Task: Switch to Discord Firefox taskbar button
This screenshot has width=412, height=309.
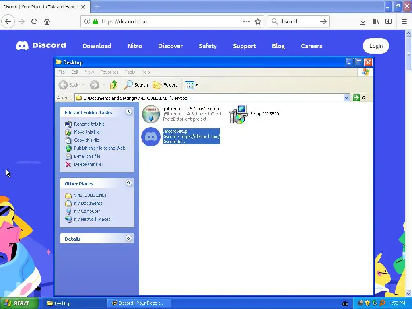Action: (140, 303)
